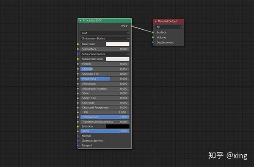Click the Normal input socket
This screenshot has width=254, height=167.
[78, 136]
